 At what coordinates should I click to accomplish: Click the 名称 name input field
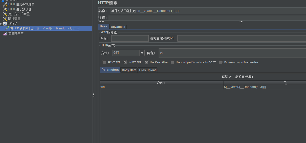click(x=208, y=11)
